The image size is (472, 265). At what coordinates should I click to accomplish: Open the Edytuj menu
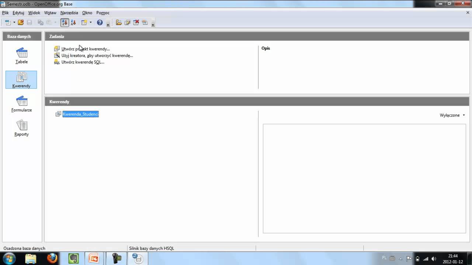[x=18, y=13]
